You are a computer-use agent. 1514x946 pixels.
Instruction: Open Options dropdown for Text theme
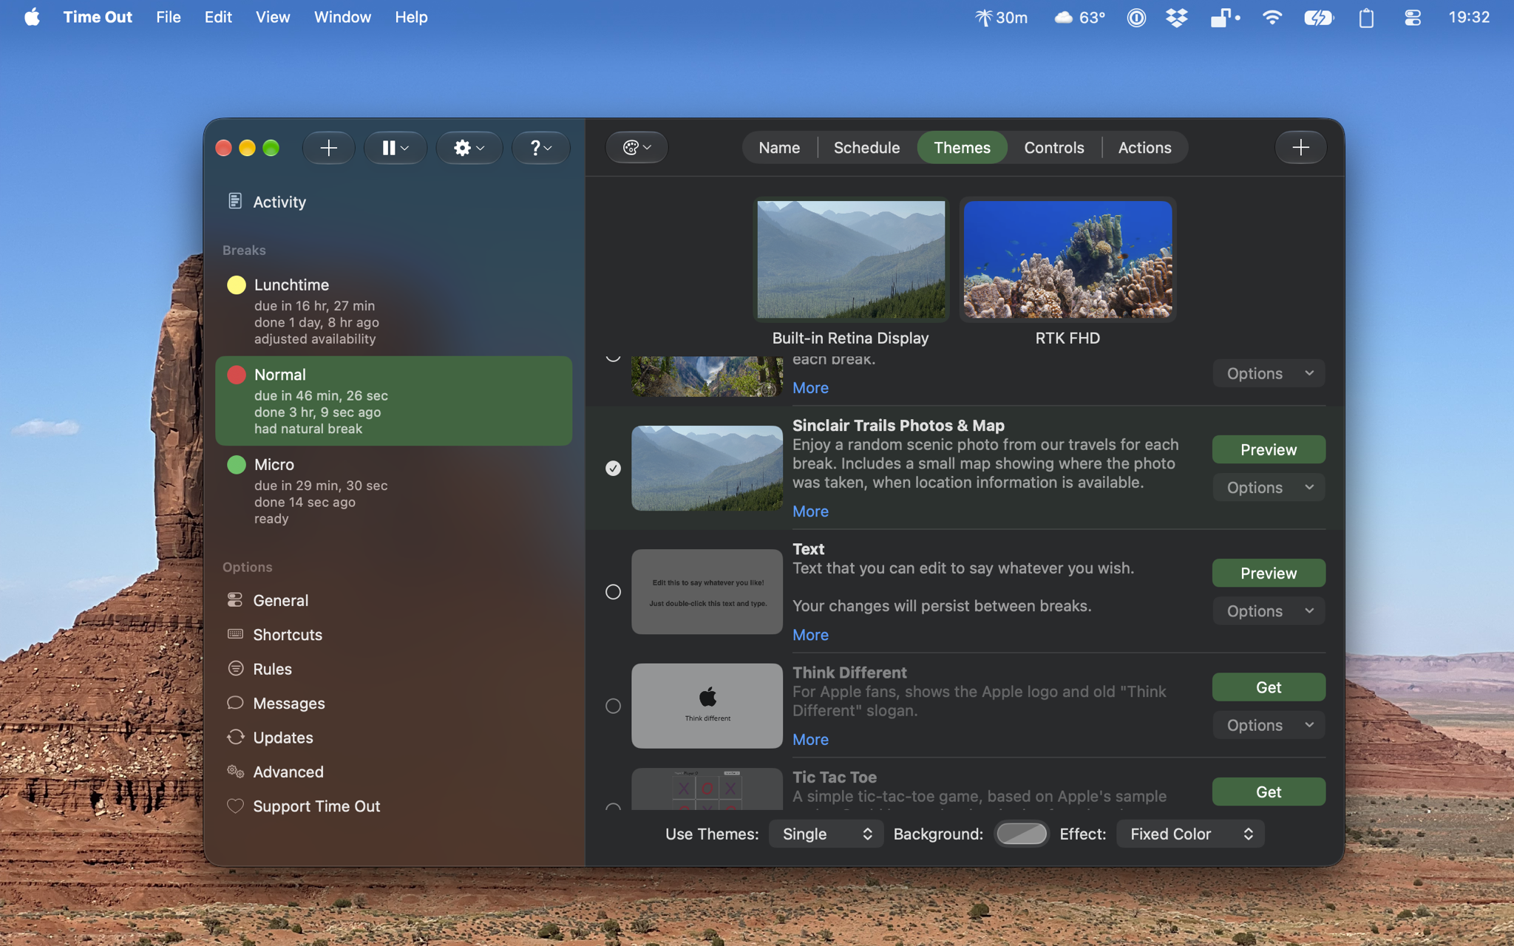[1269, 611]
